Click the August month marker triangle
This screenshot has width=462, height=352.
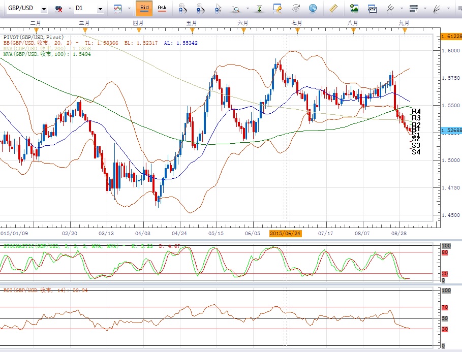tap(353, 30)
